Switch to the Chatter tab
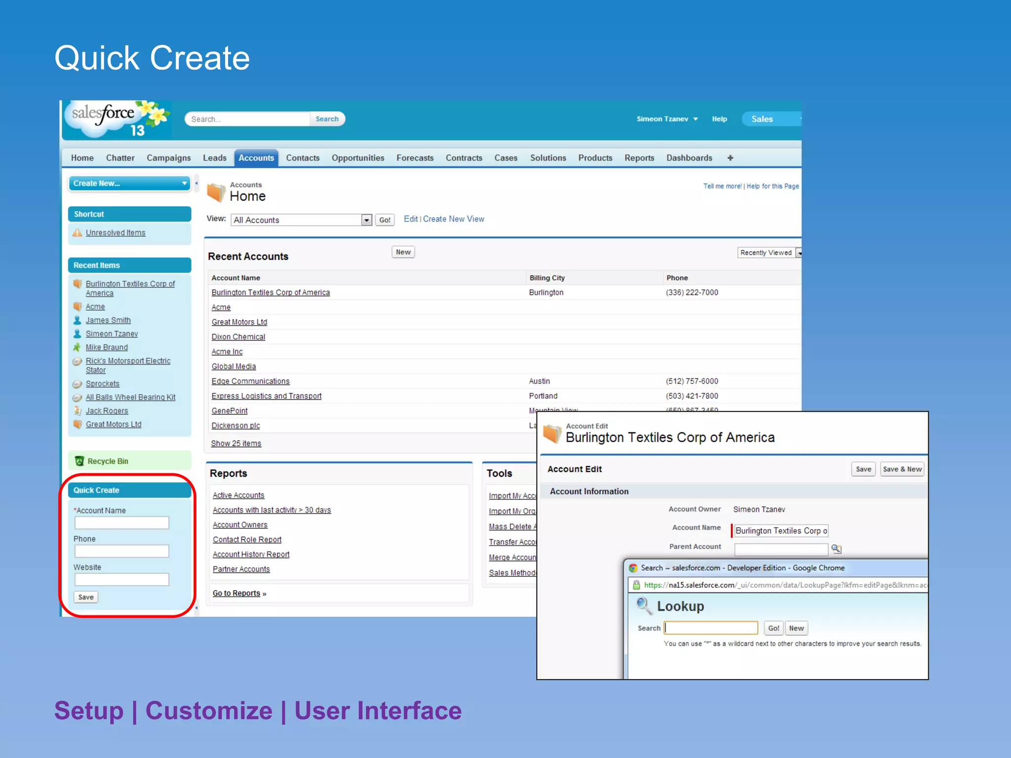This screenshot has height=758, width=1011. pyautogui.click(x=120, y=158)
